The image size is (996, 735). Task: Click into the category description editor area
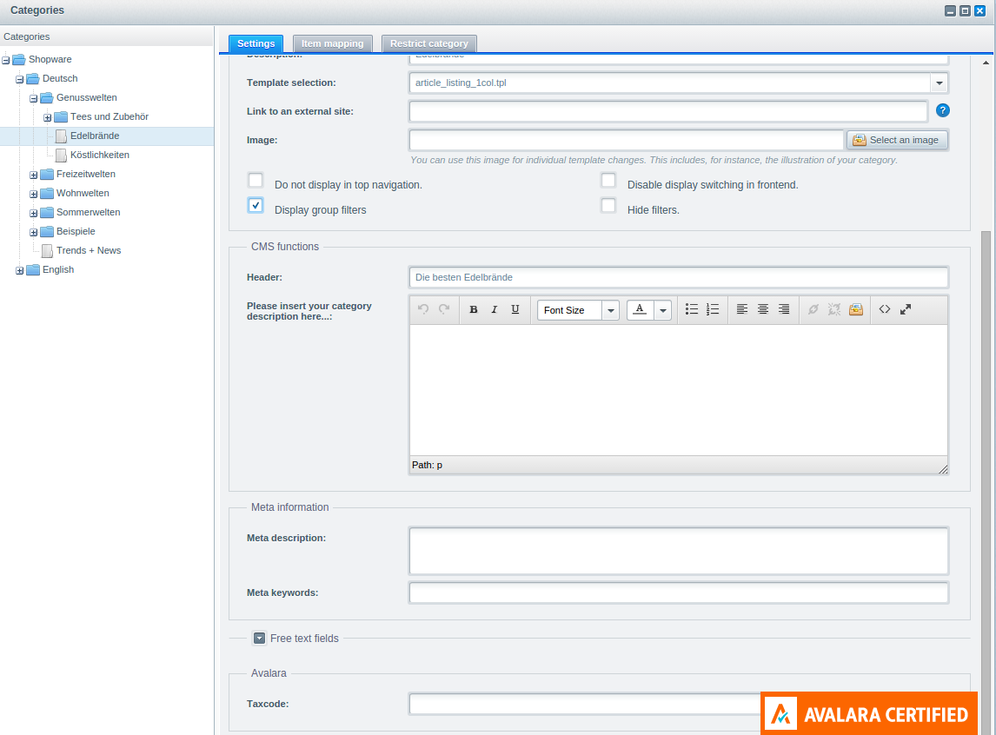point(679,390)
